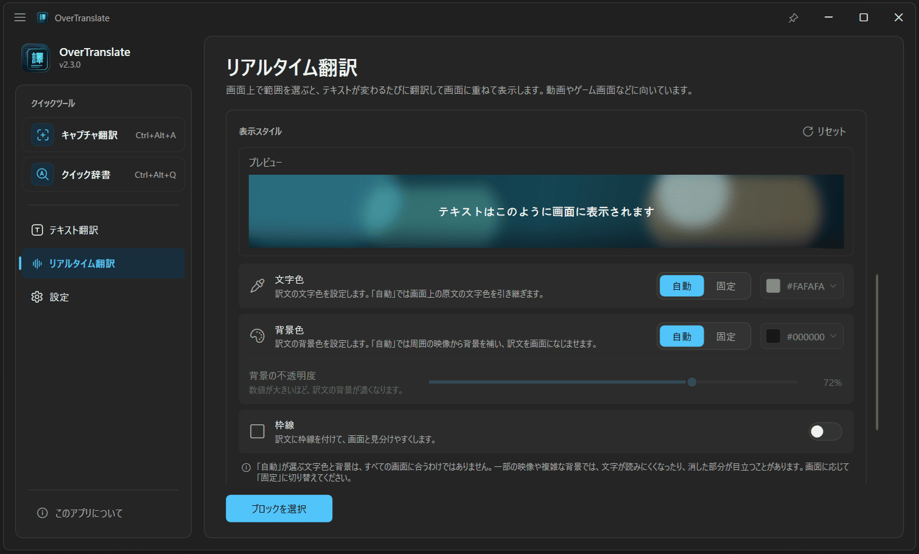
Task: Set 背景色 mode to 固定
Action: (726, 337)
